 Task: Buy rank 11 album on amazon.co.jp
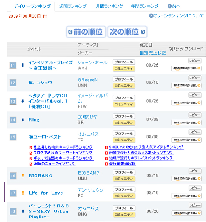(x=186, y=68)
